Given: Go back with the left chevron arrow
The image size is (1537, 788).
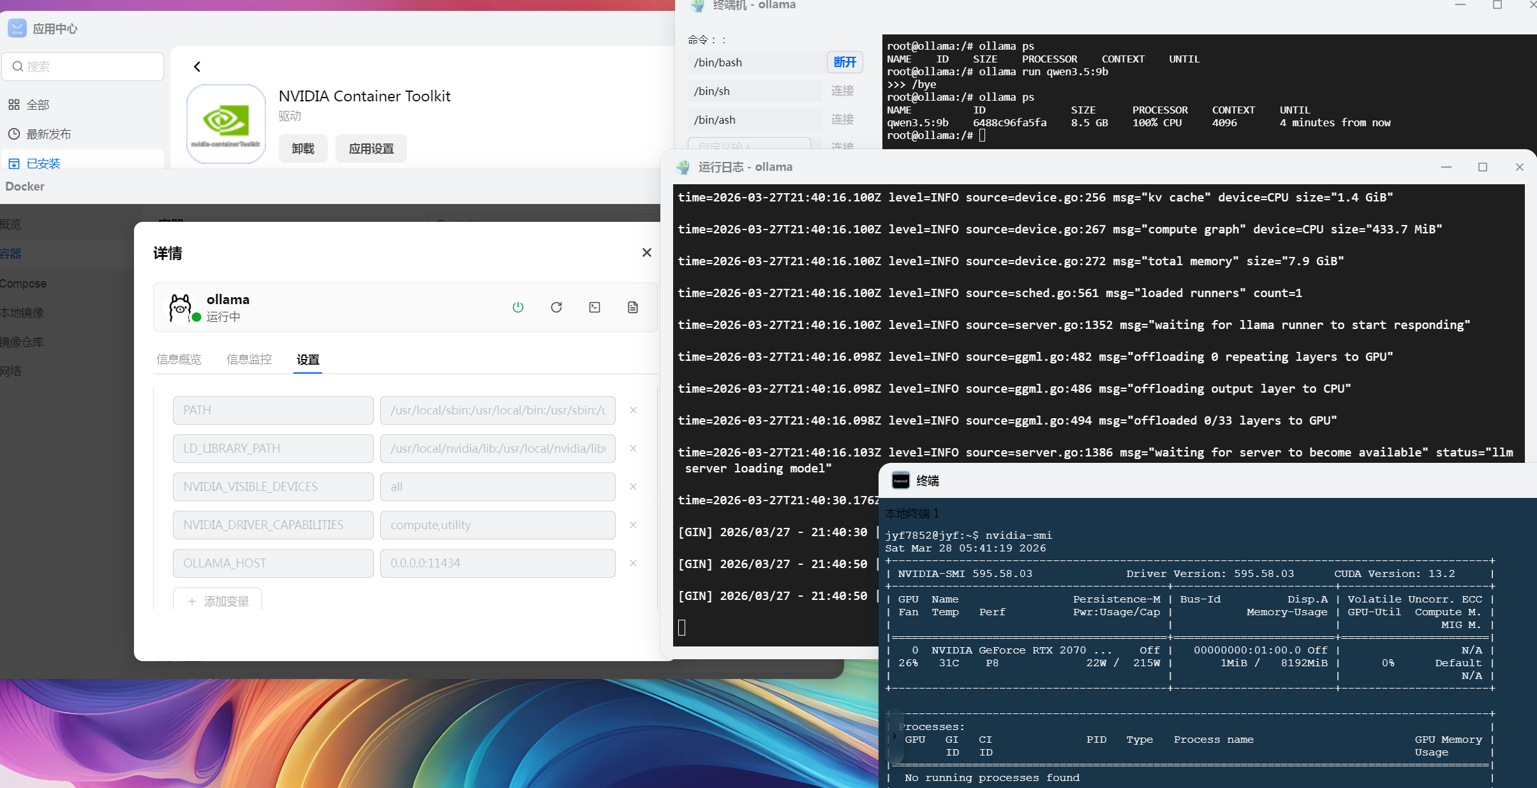Looking at the screenshot, I should click(197, 66).
